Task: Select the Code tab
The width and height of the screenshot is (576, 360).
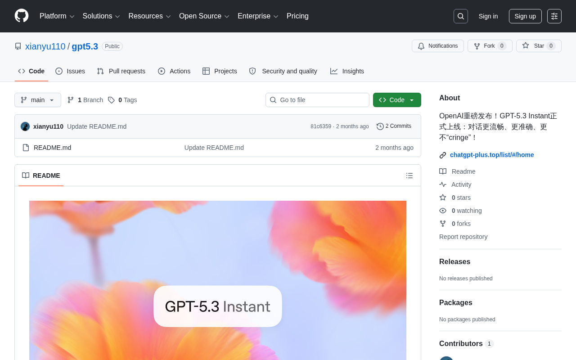Action: click(x=31, y=71)
